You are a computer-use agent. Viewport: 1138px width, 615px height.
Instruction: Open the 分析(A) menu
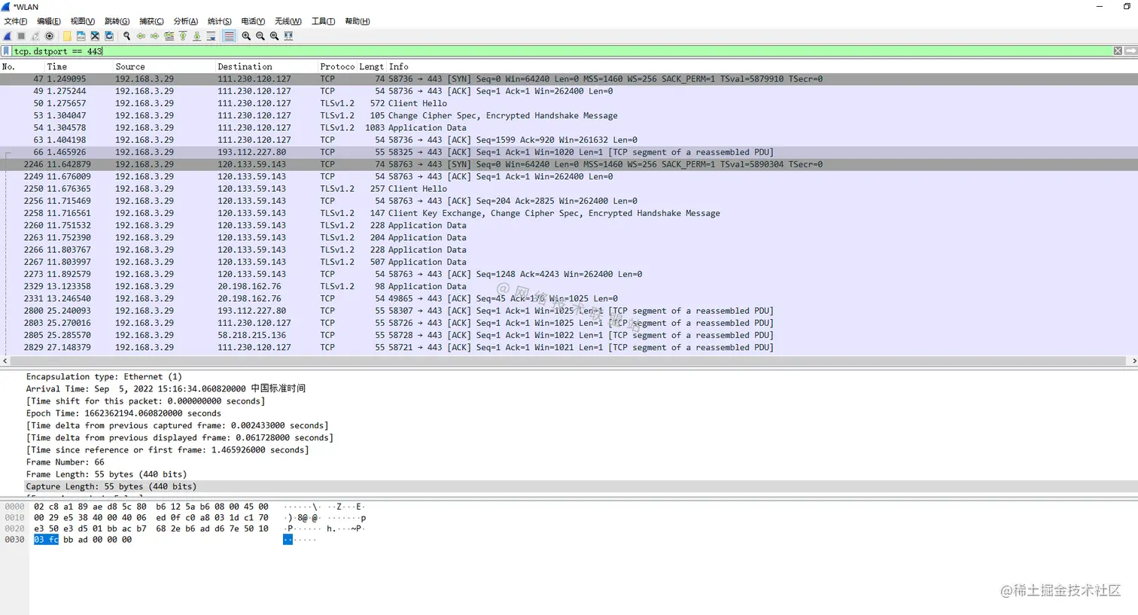point(186,21)
